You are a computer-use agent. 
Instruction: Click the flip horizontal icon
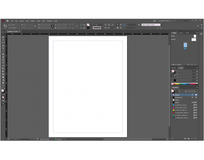tap(70, 28)
